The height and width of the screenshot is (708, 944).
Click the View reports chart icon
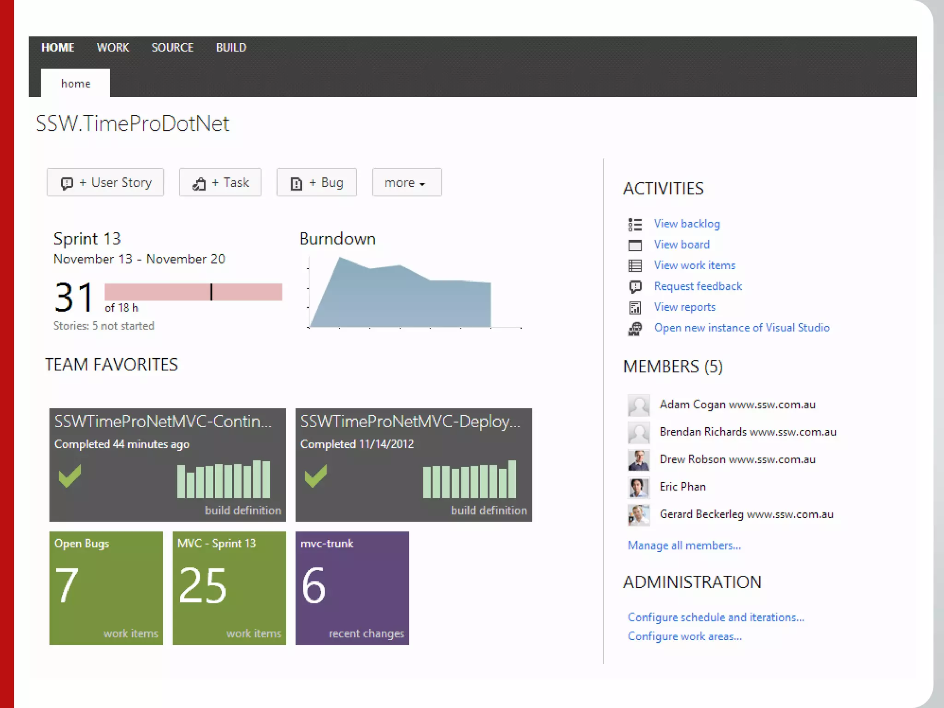(x=635, y=307)
